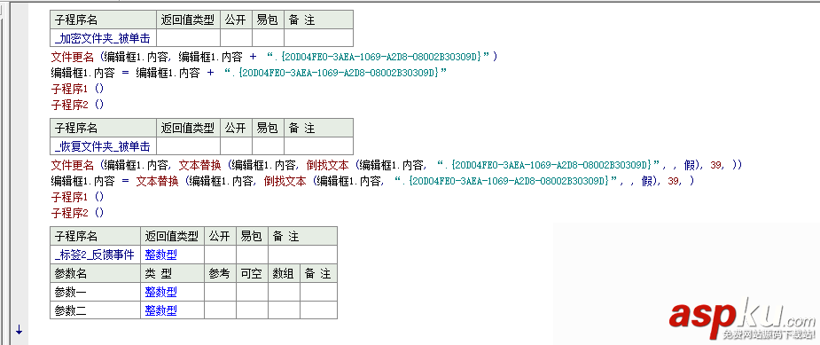Click the 子程序名 header above _加密文件夹_被单击

tap(104, 20)
